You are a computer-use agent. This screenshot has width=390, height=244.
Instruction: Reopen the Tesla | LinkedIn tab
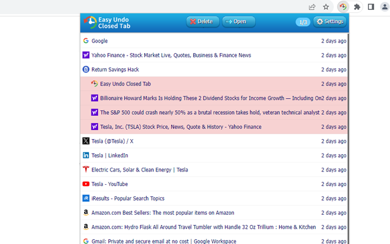click(x=214, y=156)
